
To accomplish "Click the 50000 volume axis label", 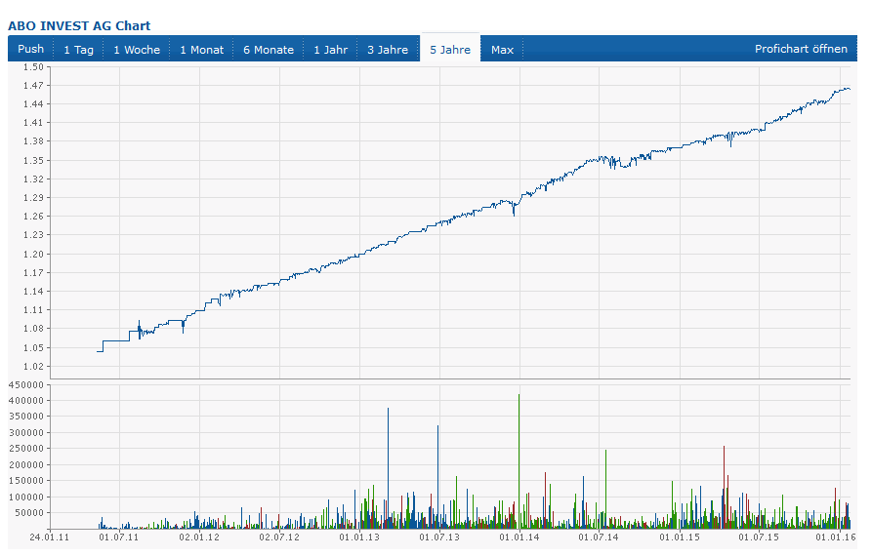I will point(29,512).
